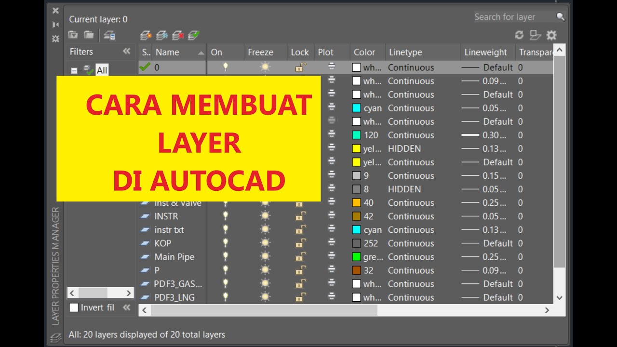Click New Layer VP Frozen icon

click(x=161, y=35)
